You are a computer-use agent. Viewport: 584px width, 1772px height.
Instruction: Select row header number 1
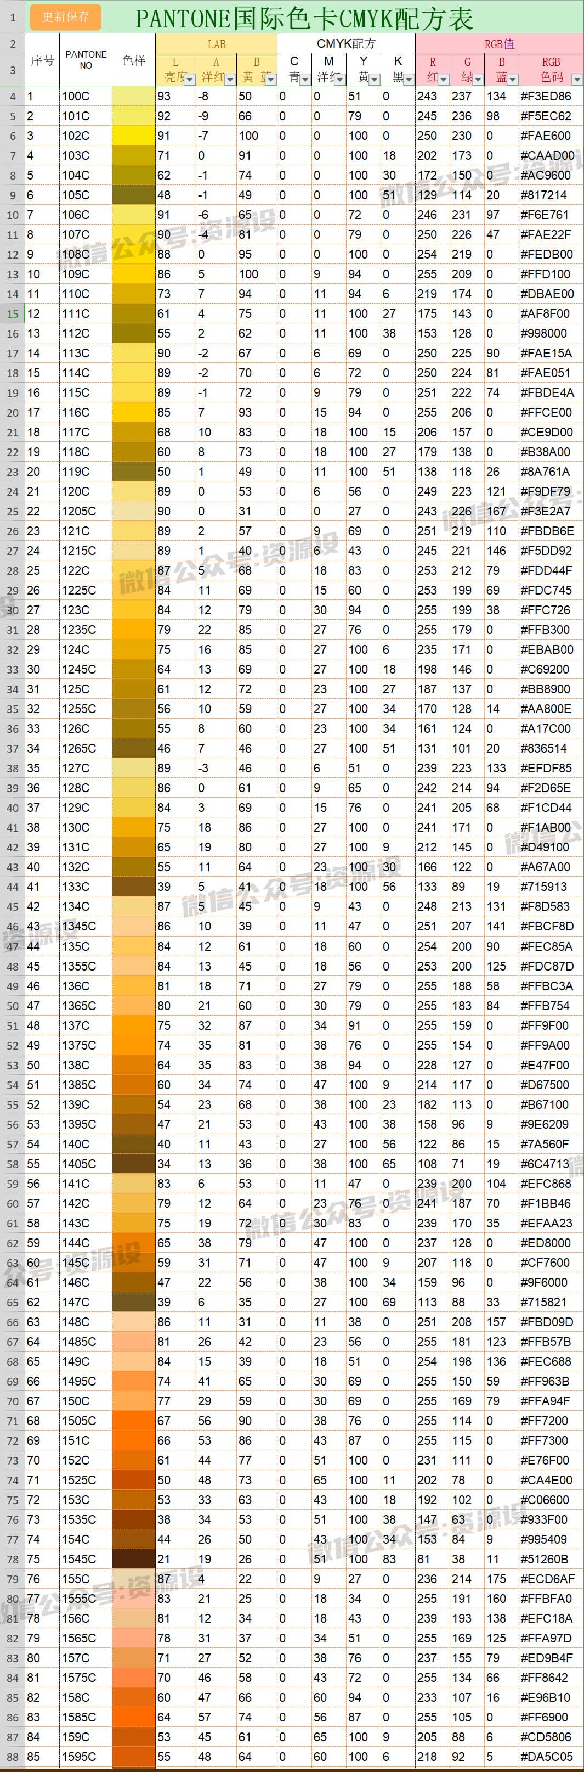pos(13,16)
